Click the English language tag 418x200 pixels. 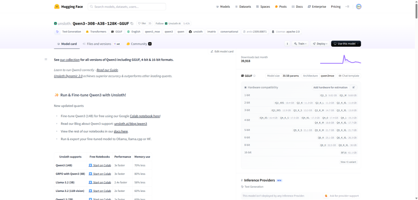134,32
